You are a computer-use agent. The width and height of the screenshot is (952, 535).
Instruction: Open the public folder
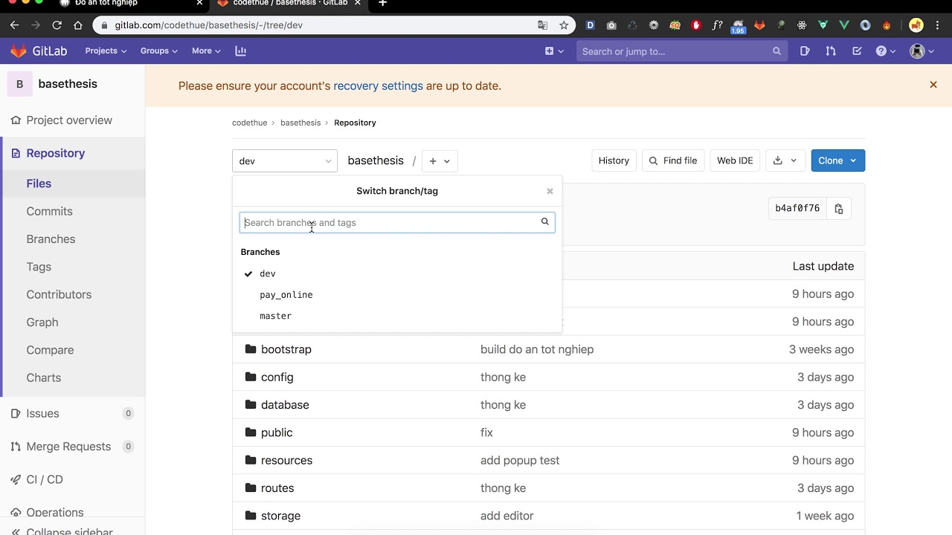click(277, 432)
